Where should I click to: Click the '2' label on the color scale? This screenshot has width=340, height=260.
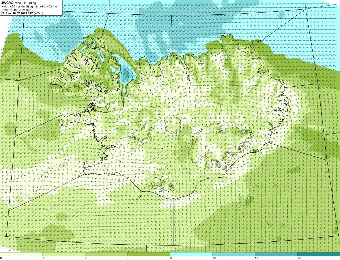pyautogui.click(x=43, y=258)
